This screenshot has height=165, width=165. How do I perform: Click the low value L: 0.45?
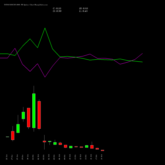point(83,11)
